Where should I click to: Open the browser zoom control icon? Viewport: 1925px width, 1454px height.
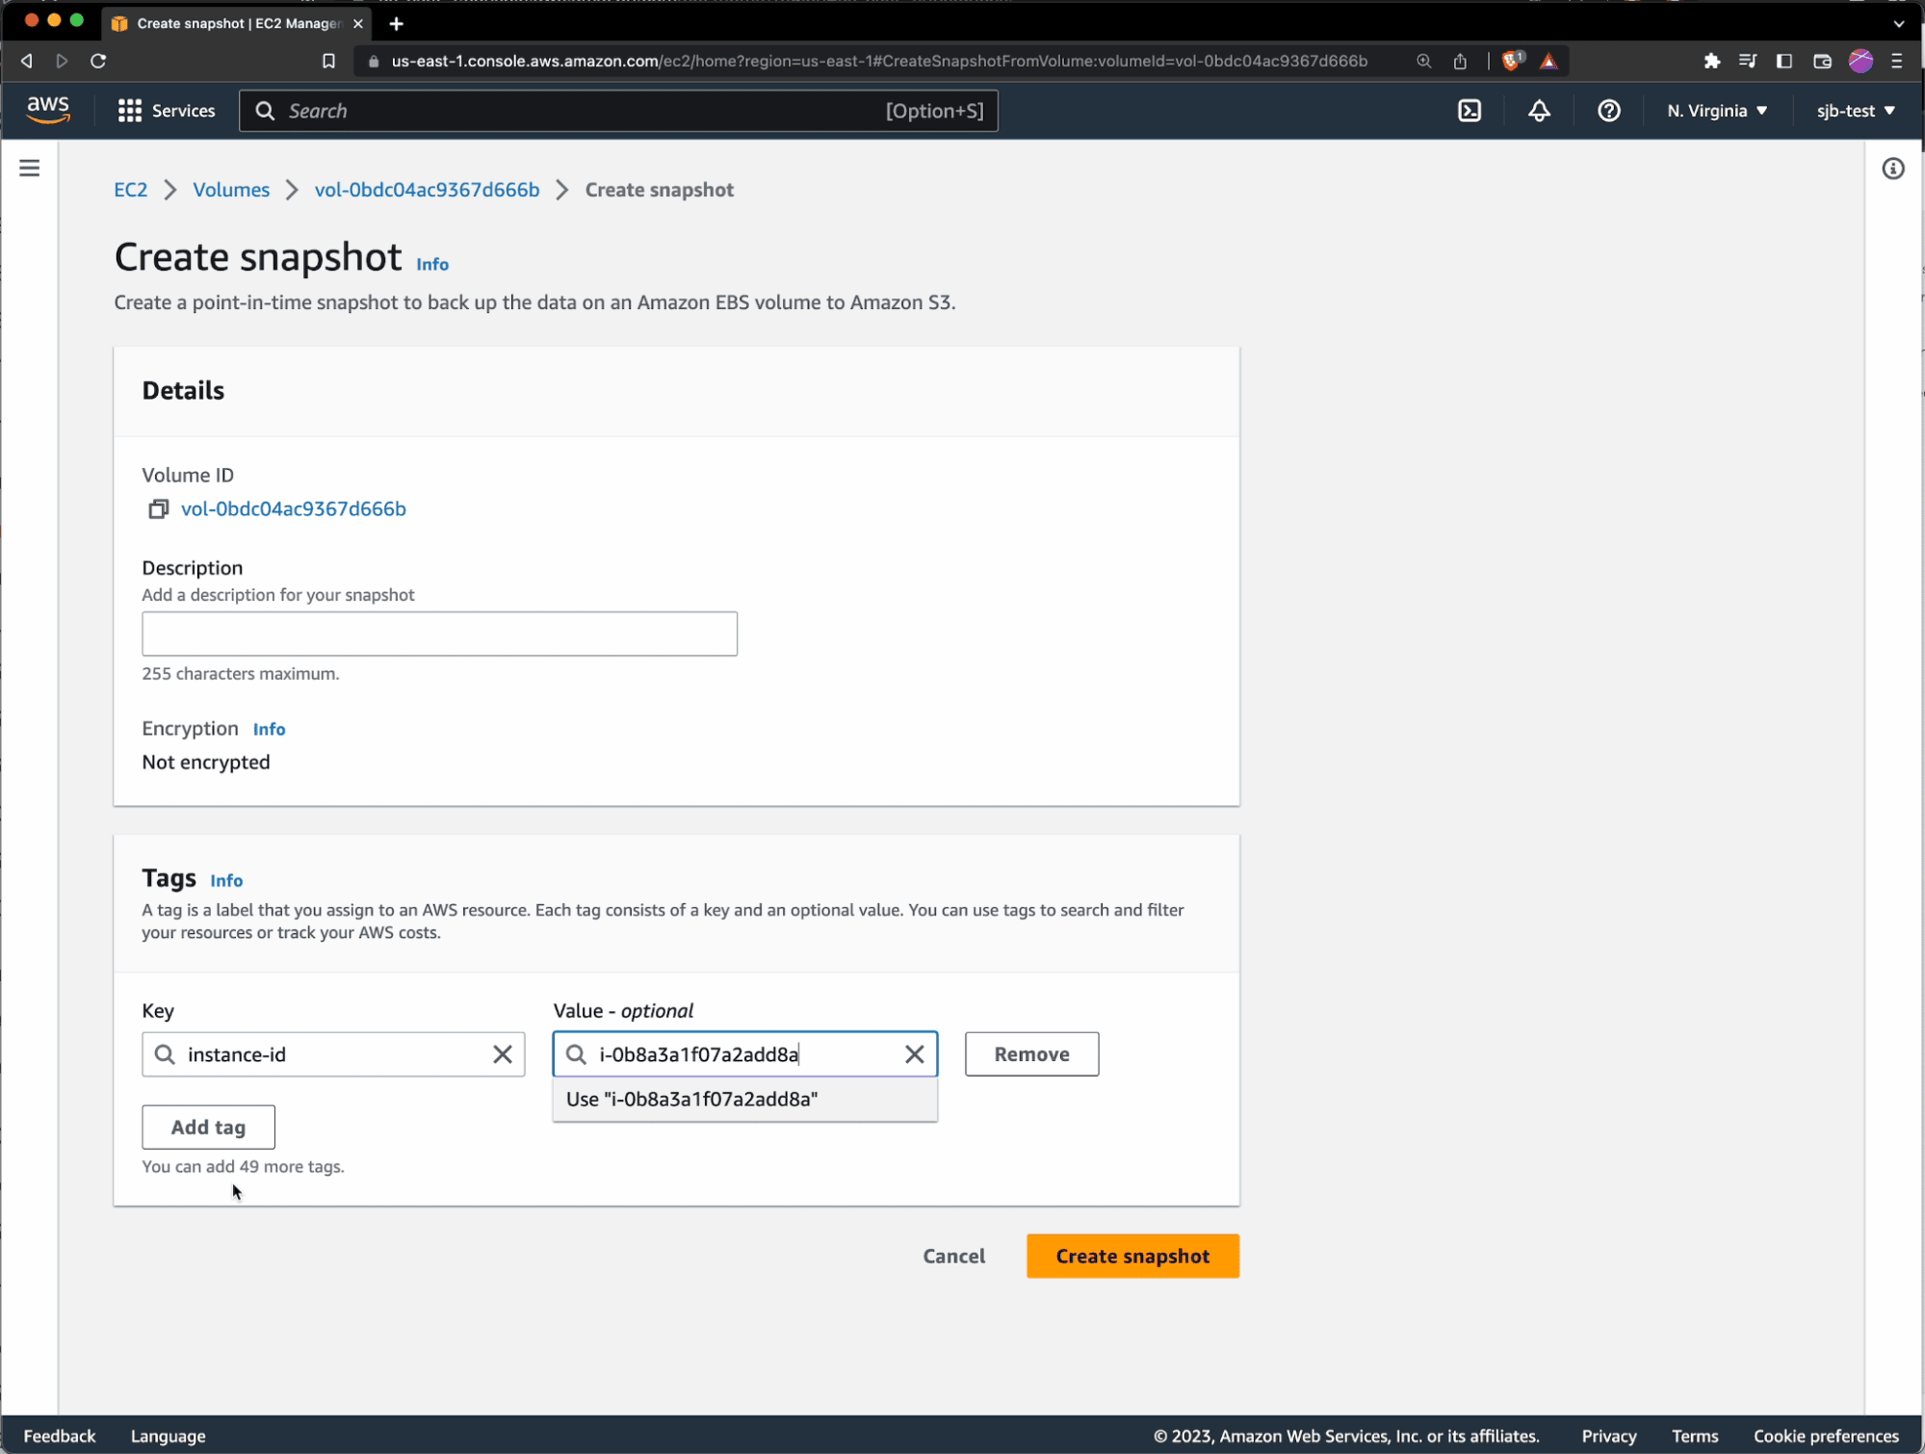[1423, 61]
